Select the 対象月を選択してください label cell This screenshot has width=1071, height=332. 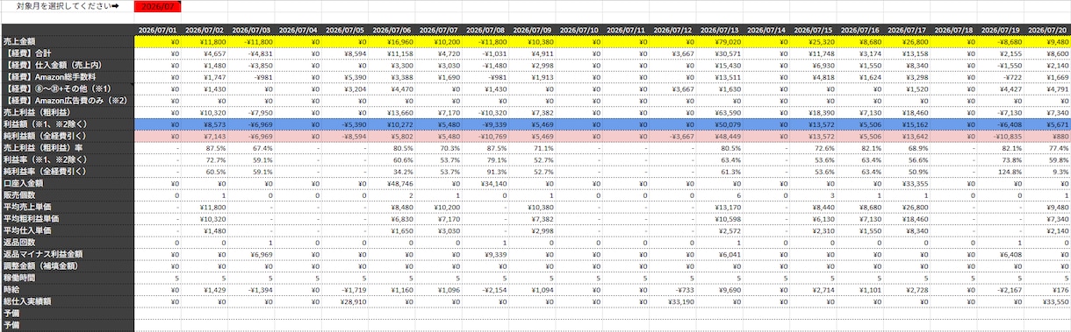[x=68, y=6]
